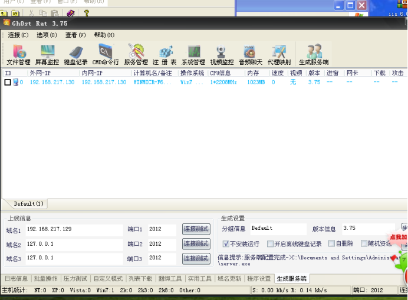Click the 分组信息 Default input field
Image resolution: width=408 pixels, height=300 pixels.
click(278, 229)
